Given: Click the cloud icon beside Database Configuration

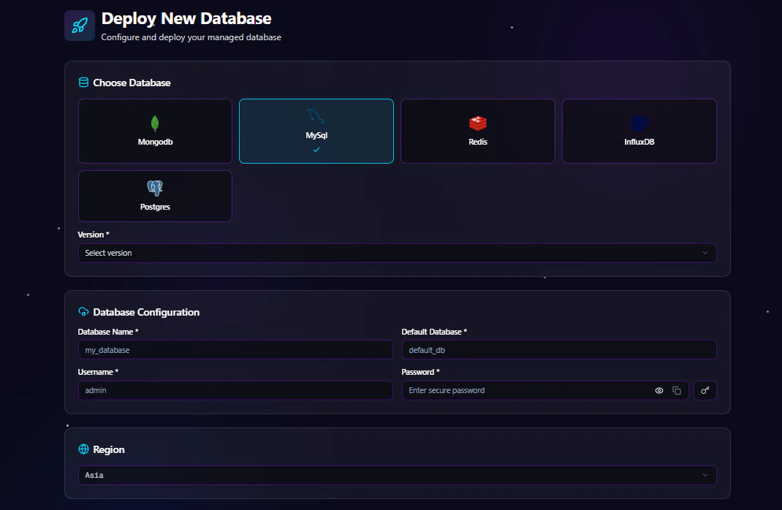Looking at the screenshot, I should pos(84,311).
